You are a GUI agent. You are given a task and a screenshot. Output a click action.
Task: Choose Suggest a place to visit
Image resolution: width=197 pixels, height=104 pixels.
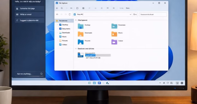pos(29,20)
